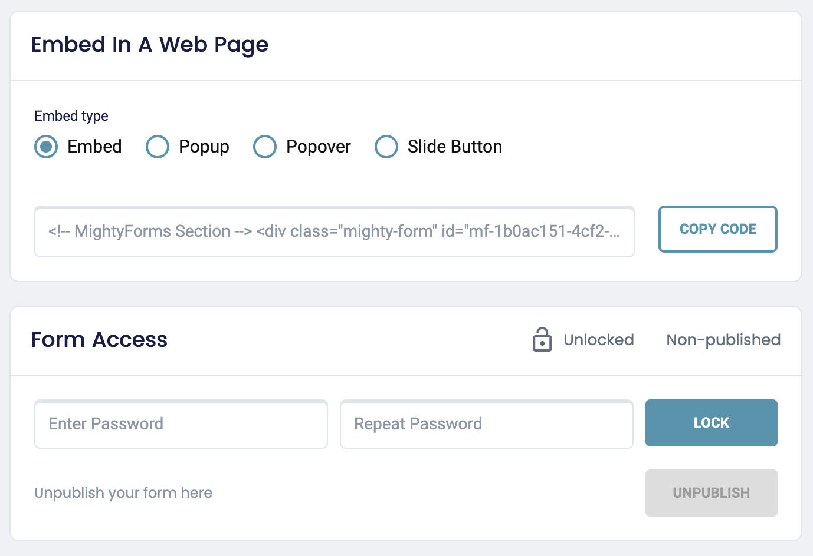813x556 pixels.
Task: Choose the Popup embed type
Action: (x=158, y=147)
